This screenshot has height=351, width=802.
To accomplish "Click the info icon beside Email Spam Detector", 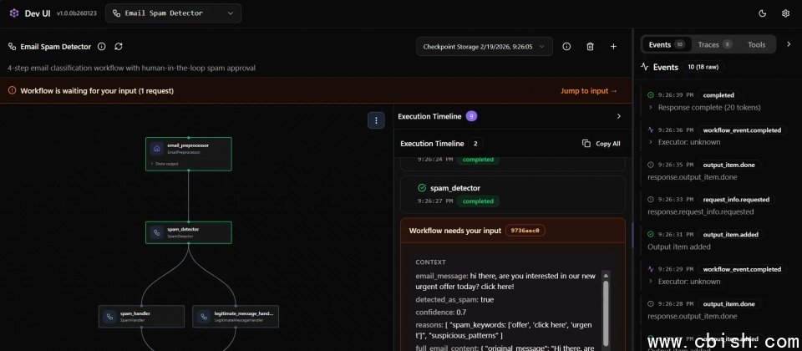I will [102, 47].
